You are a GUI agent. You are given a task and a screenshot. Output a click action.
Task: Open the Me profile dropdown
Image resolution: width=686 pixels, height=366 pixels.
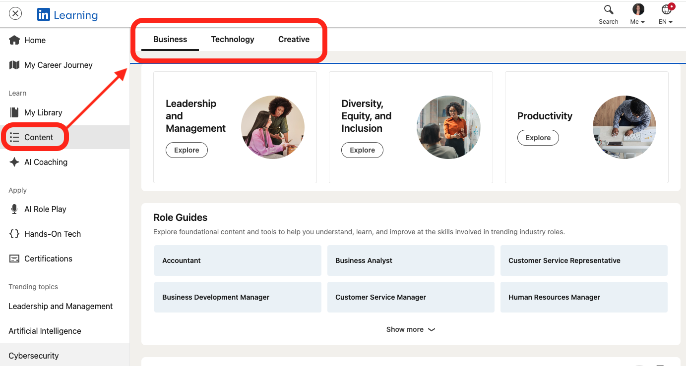click(x=638, y=15)
